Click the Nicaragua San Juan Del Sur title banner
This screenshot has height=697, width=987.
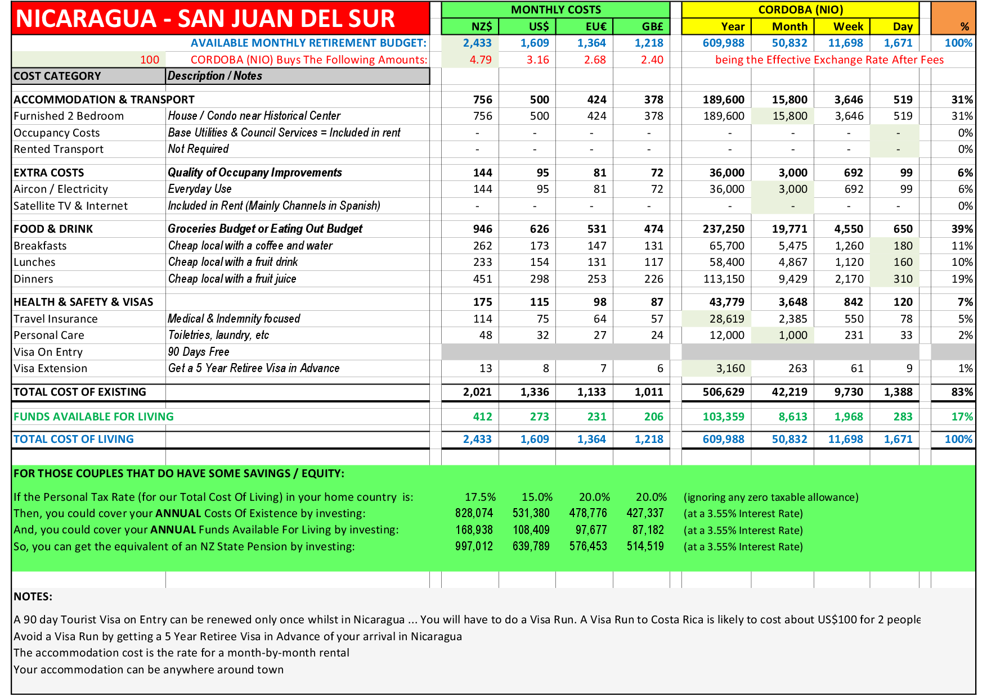(x=221, y=19)
